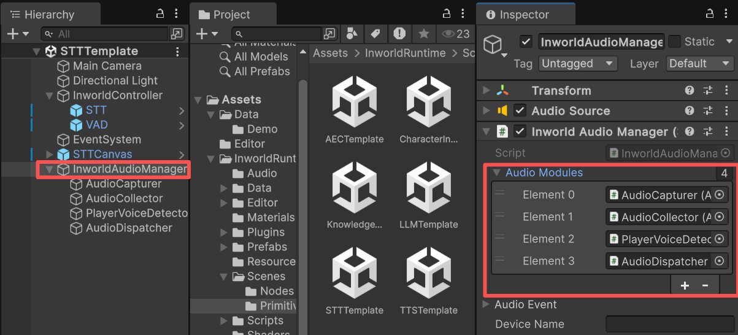Select the VAD prefab object
Image resolution: width=738 pixels, height=335 pixels.
(96, 125)
